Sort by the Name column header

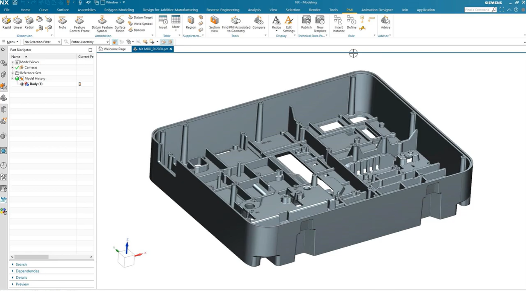coord(43,56)
